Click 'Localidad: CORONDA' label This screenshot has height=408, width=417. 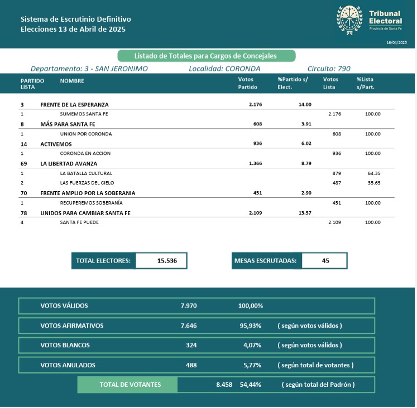pyautogui.click(x=224, y=69)
